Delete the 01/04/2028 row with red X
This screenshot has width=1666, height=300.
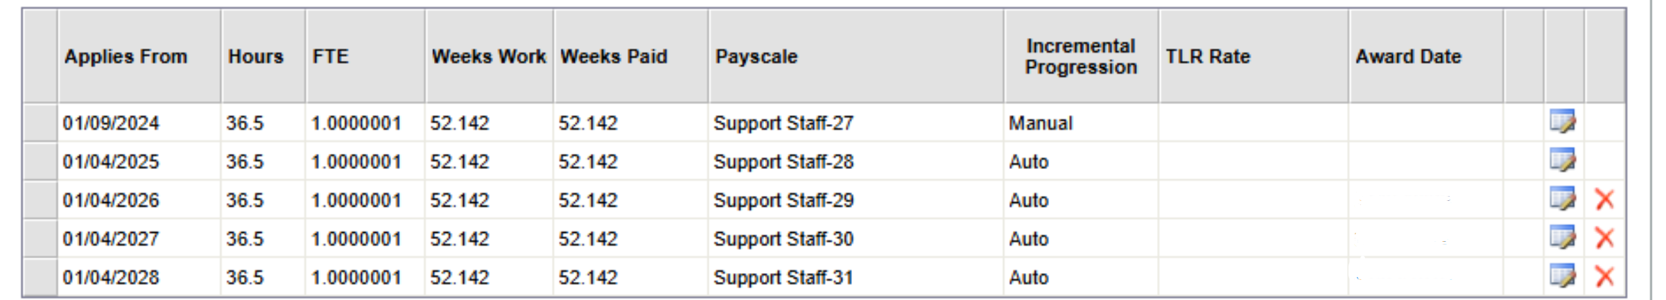(x=1604, y=277)
